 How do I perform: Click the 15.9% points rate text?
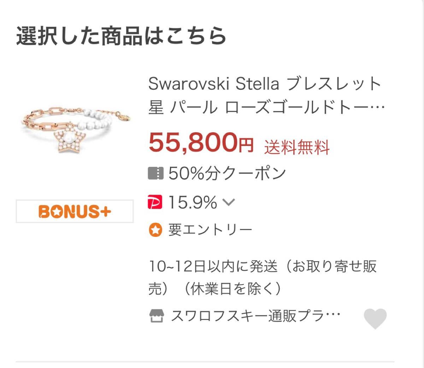[193, 203]
